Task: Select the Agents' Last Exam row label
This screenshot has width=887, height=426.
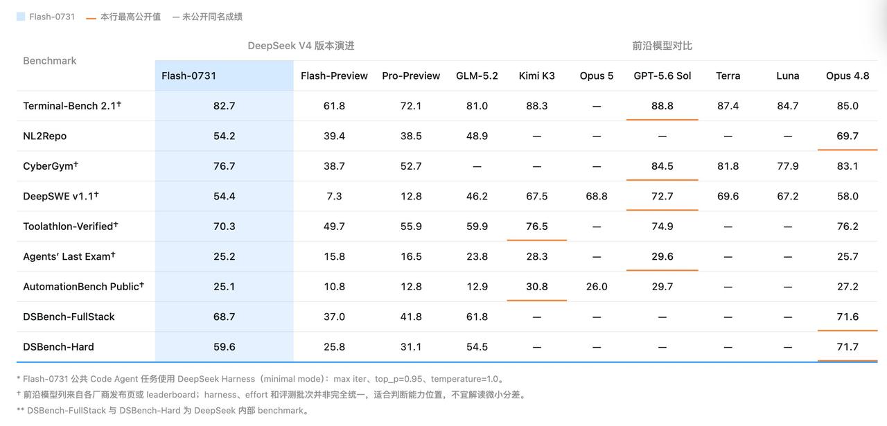Action: (69, 256)
